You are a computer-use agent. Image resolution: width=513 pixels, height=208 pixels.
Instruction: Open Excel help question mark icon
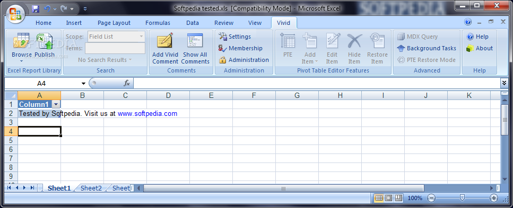[x=468, y=22]
